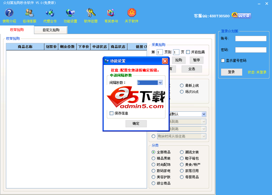
Task: Open the 有奖参与 gift icon
Action: click(111, 13)
